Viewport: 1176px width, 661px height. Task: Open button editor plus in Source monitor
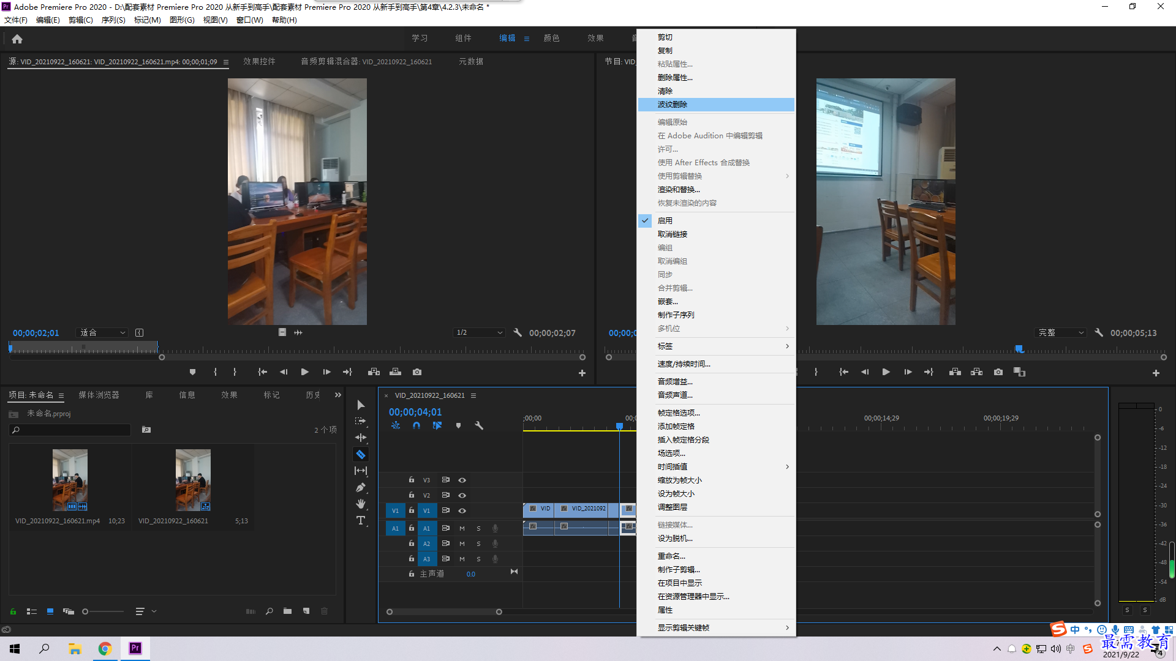(x=582, y=373)
